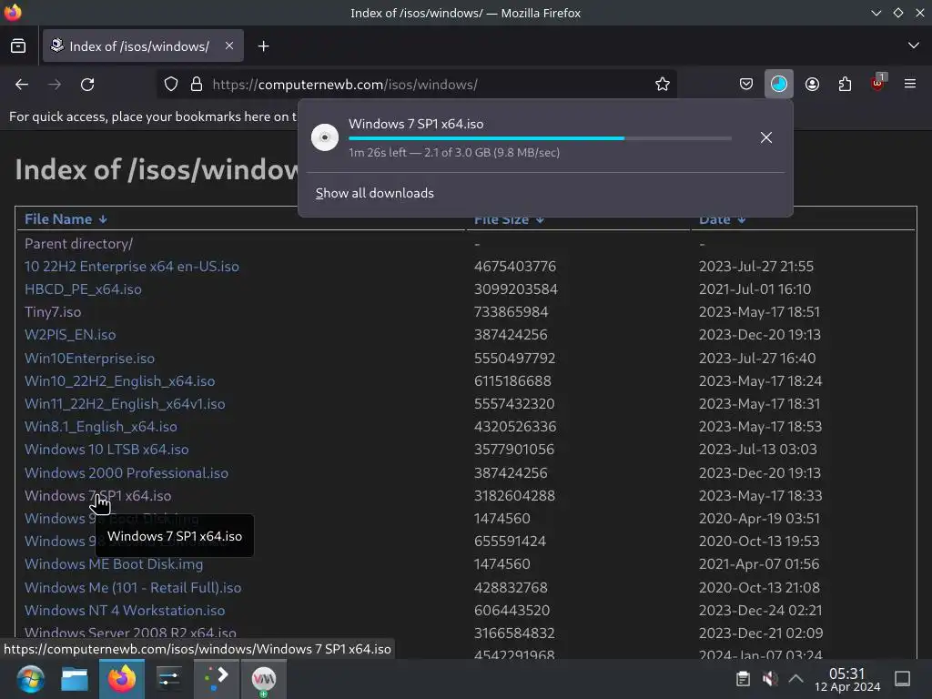Click the date 2021-Jul-01 16:10
The image size is (932, 699).
coord(755,289)
